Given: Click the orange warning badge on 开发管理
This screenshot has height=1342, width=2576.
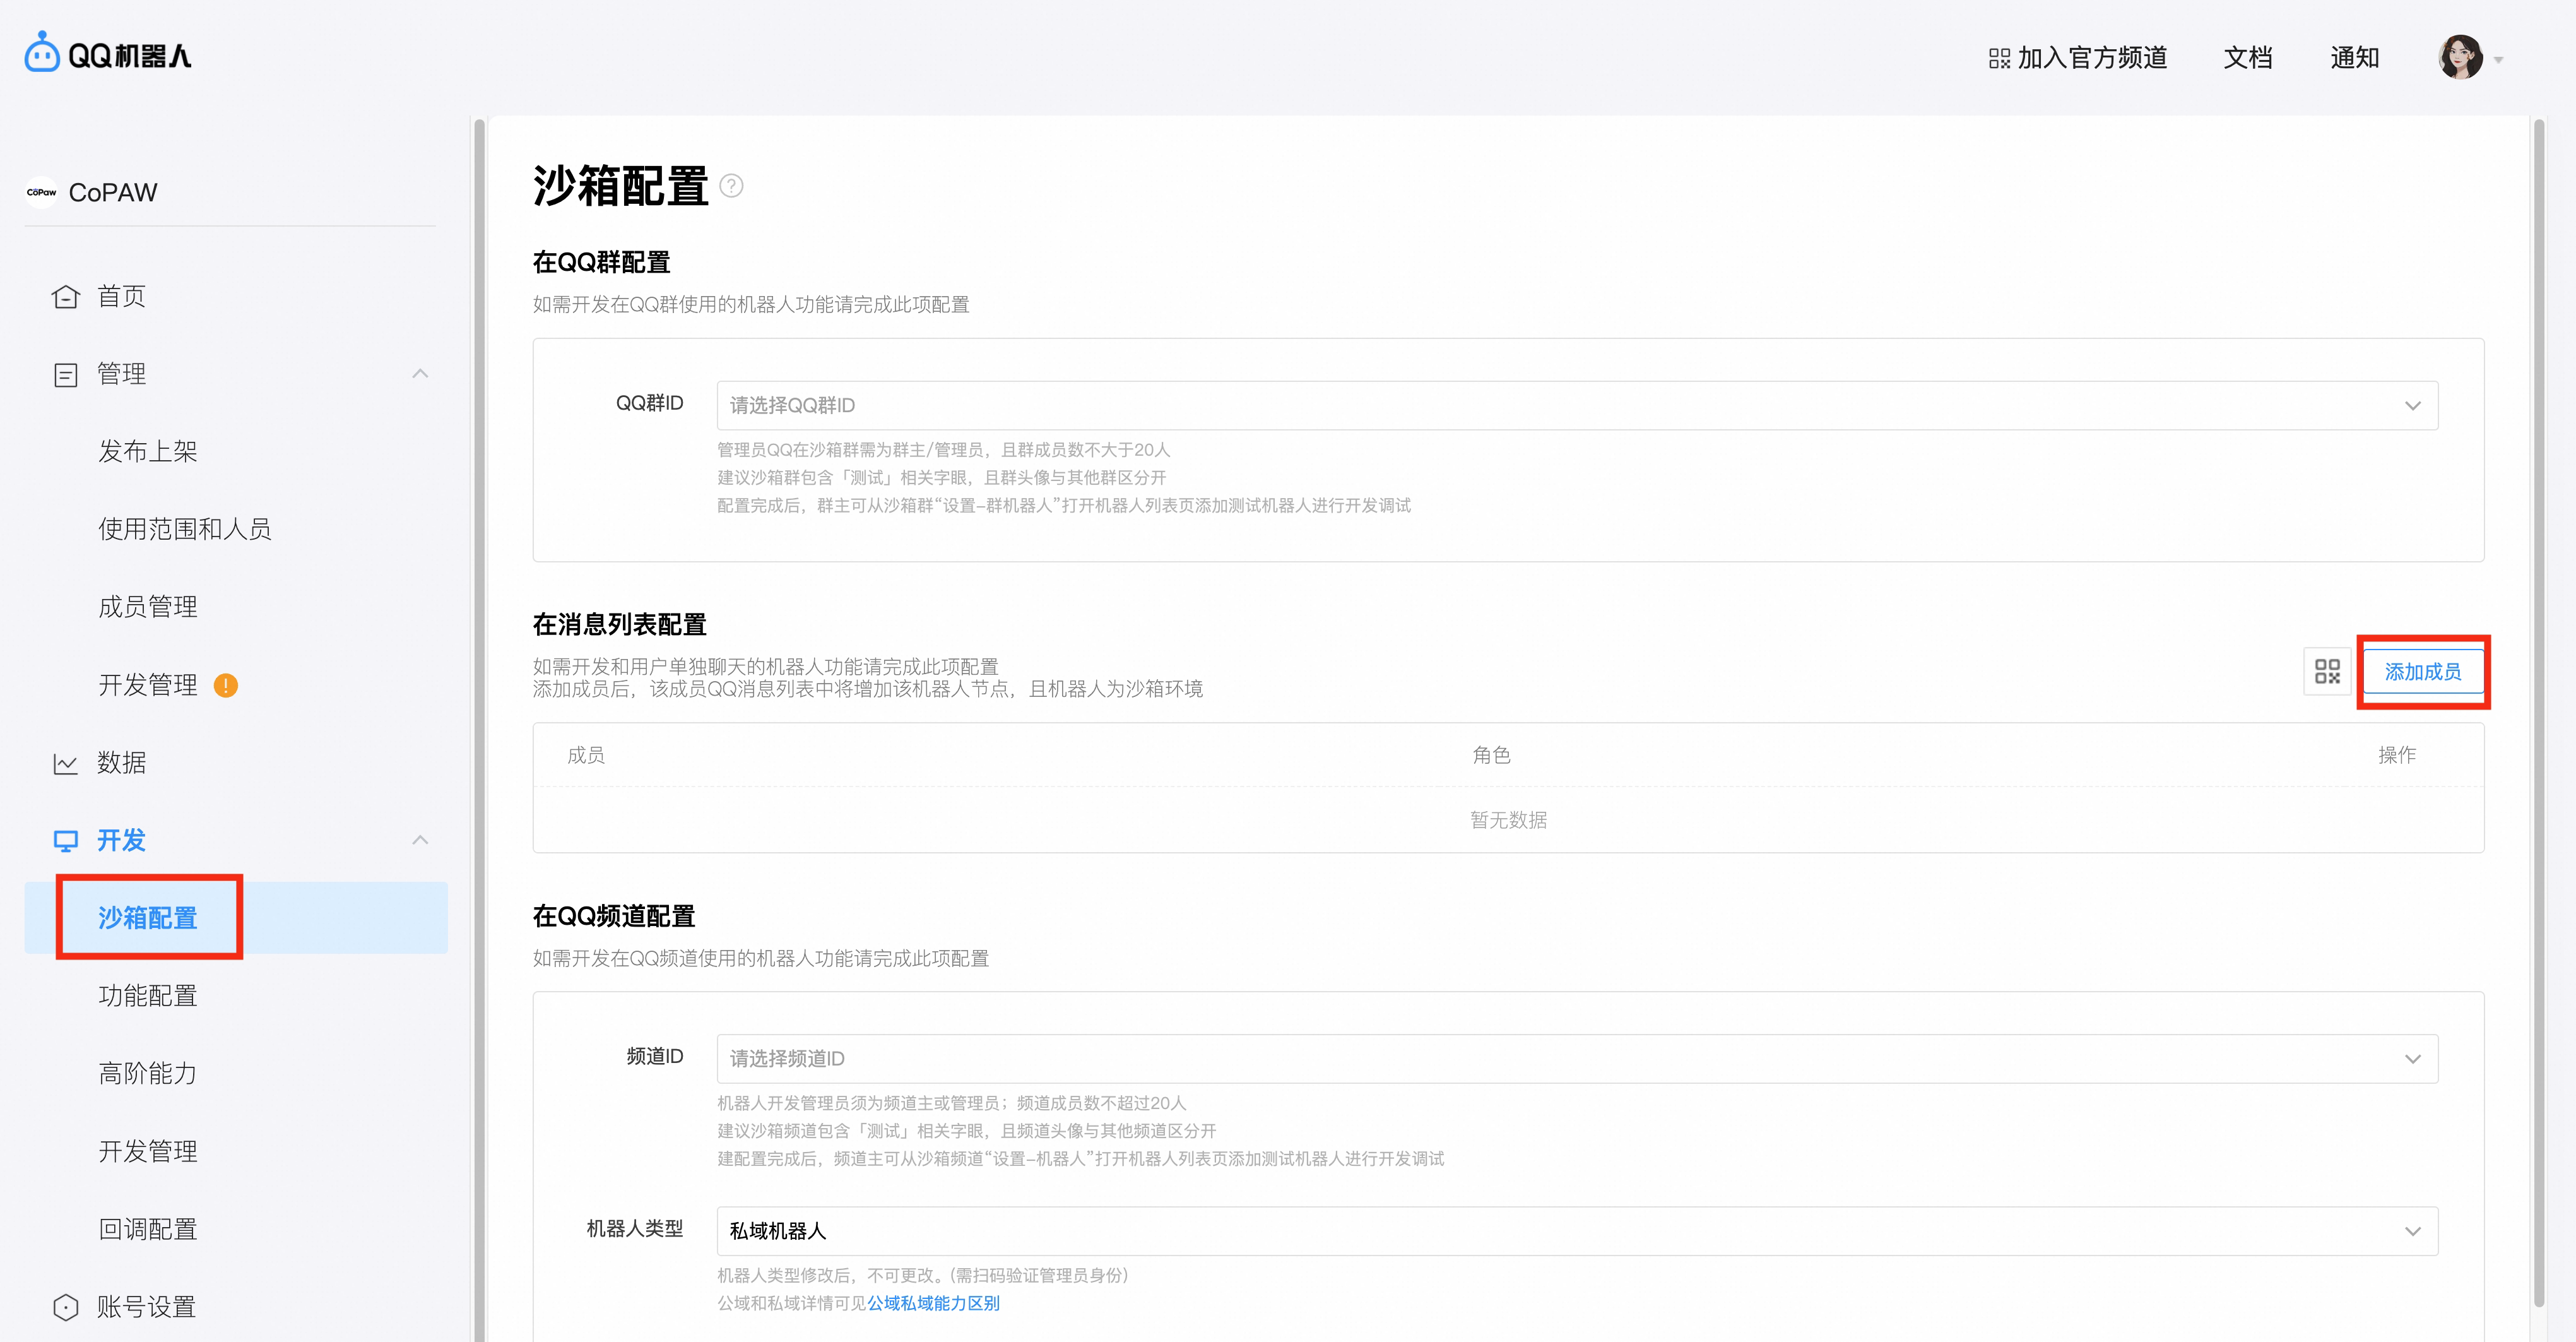Looking at the screenshot, I should click(226, 685).
